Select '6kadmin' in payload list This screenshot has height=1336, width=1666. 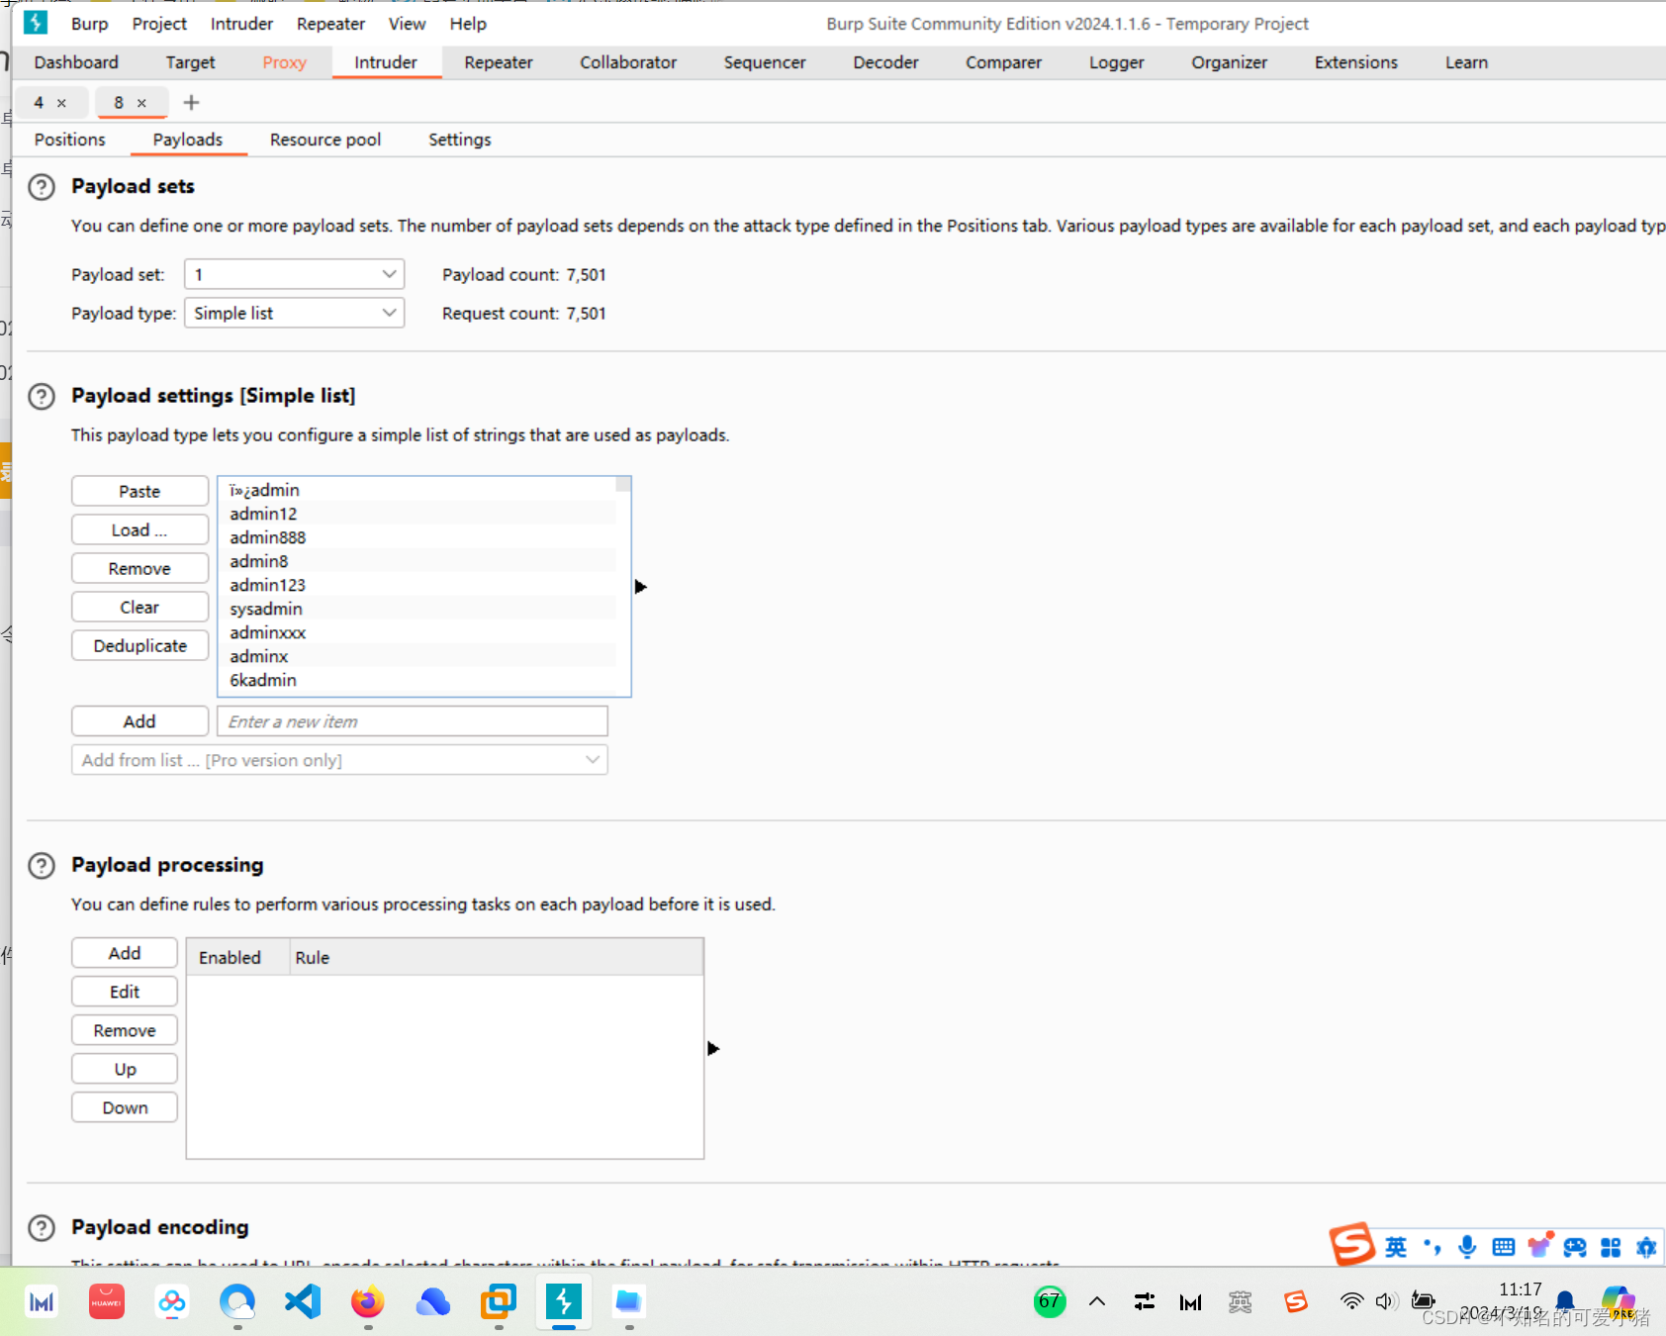(417, 680)
